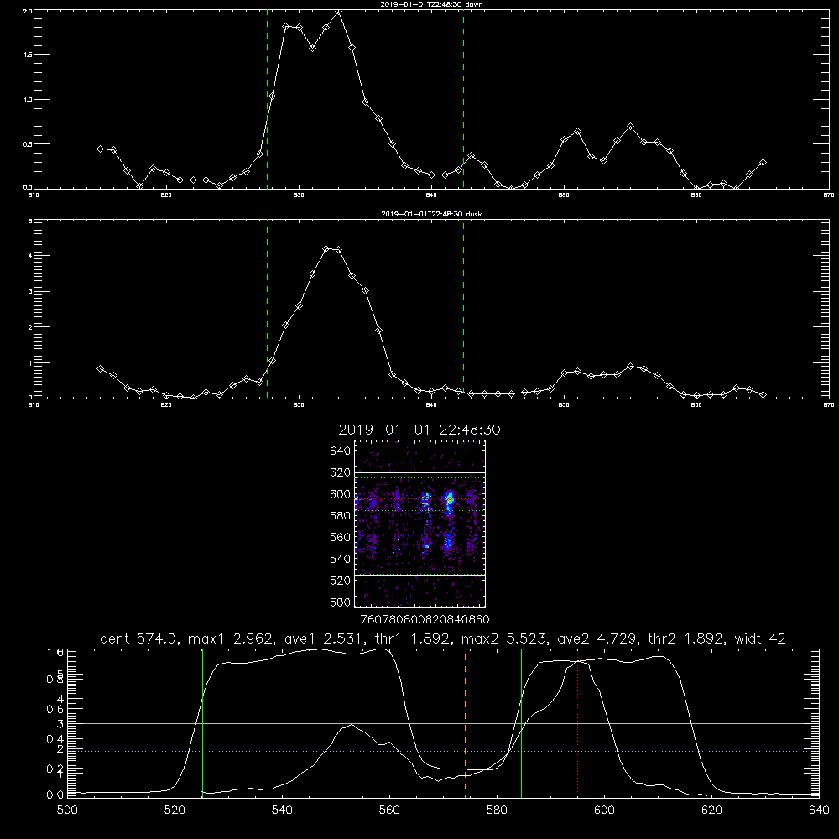Click the '560' x-axis label of bottom plot
The width and height of the screenshot is (839, 839).
coord(389,810)
